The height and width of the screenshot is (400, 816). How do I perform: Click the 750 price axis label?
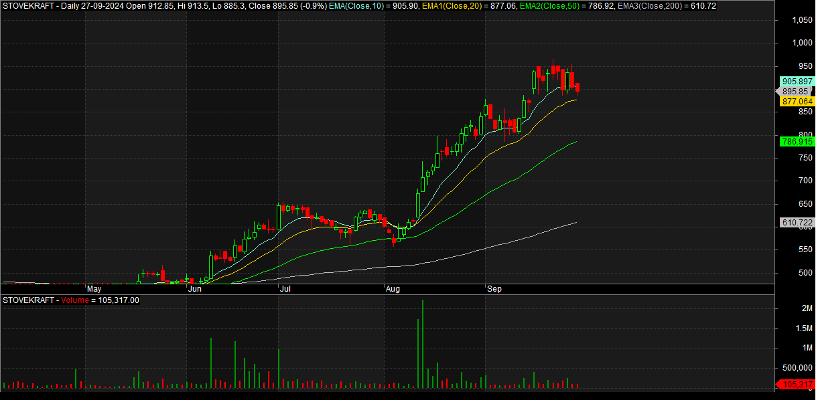(805, 158)
